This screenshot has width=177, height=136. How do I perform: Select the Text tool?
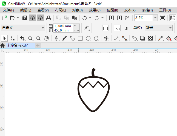pos(106,38)
